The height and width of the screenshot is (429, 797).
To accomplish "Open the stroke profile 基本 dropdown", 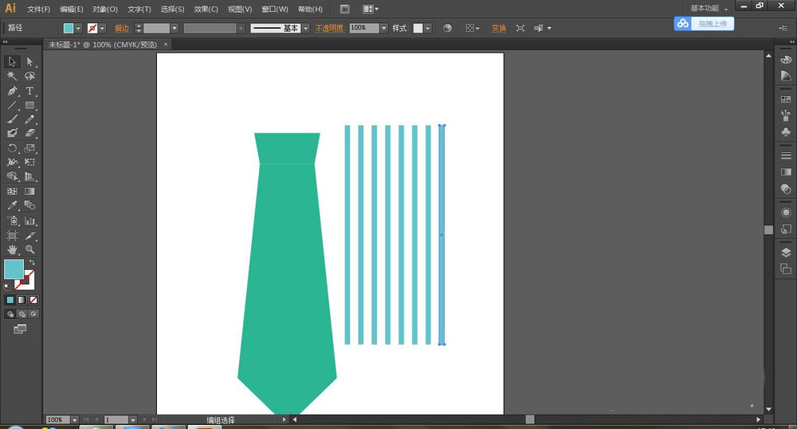I will tap(305, 28).
